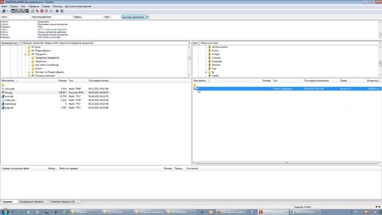Open the Site Manager toolbar icon
The width and height of the screenshot is (382, 215).
pos(4,11)
